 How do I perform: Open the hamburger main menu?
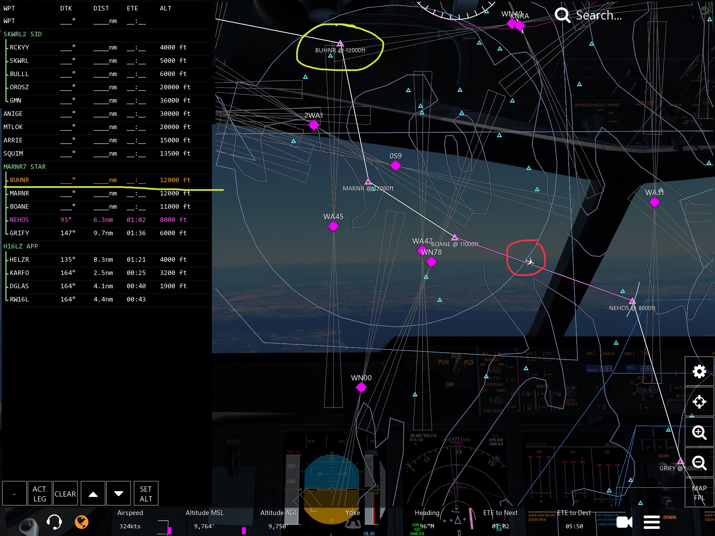click(651, 522)
